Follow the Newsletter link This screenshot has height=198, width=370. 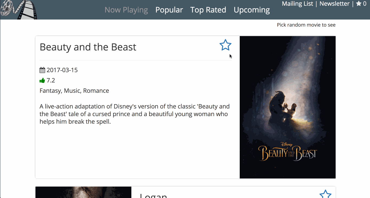pyautogui.click(x=335, y=4)
